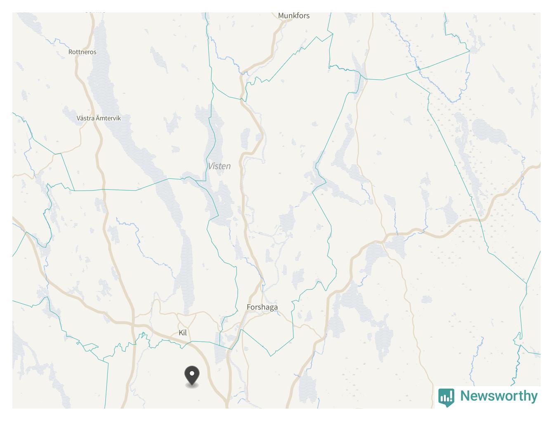553x421 pixels.
Task: Click the Kil town label
Action: click(182, 333)
